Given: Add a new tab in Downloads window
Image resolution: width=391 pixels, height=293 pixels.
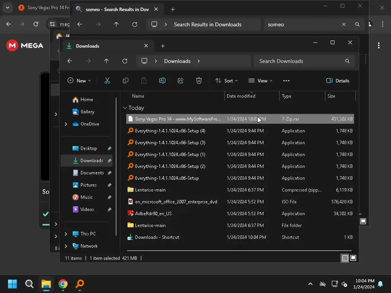Looking at the screenshot, I should click(x=163, y=46).
